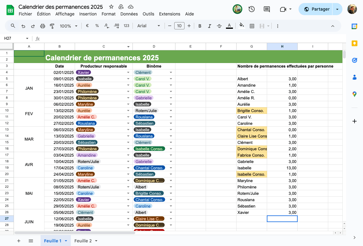
Task: Apply strikethrough formatting
Action: 219,26
